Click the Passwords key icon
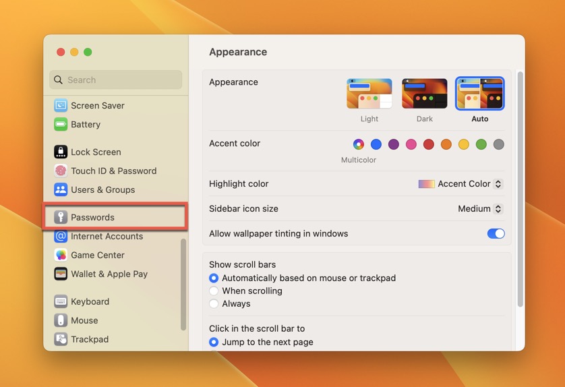The width and height of the screenshot is (565, 387). [61, 217]
